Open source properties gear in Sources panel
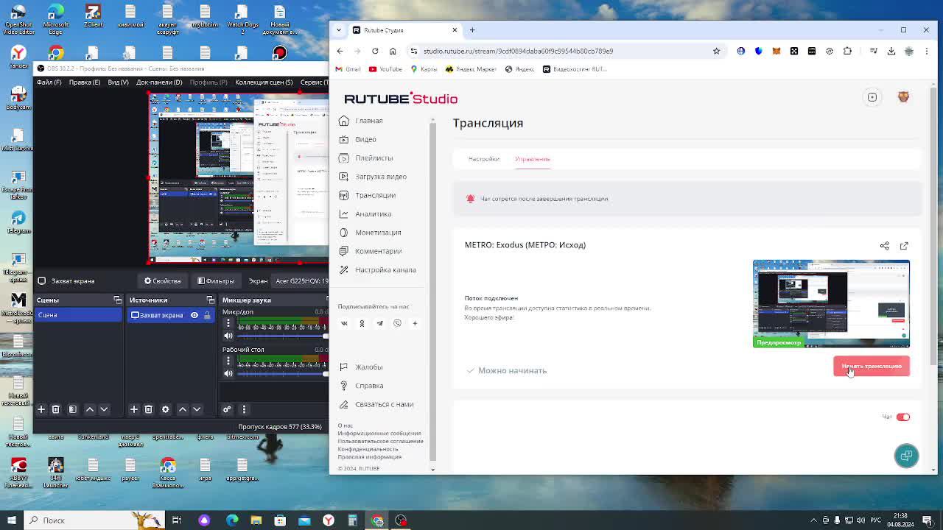 165,409
